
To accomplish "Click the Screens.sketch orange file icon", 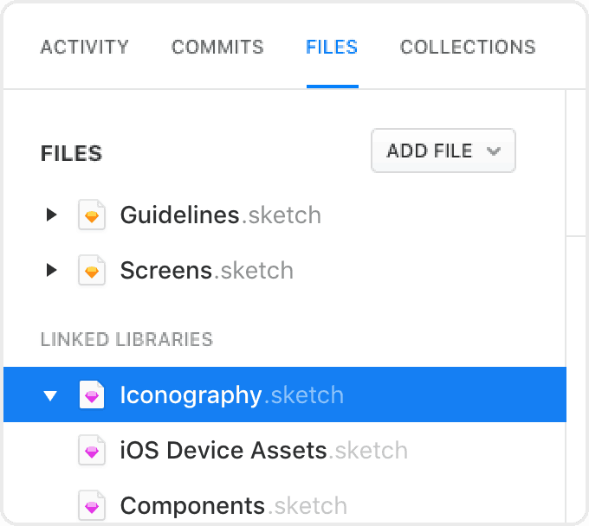I will click(x=92, y=270).
